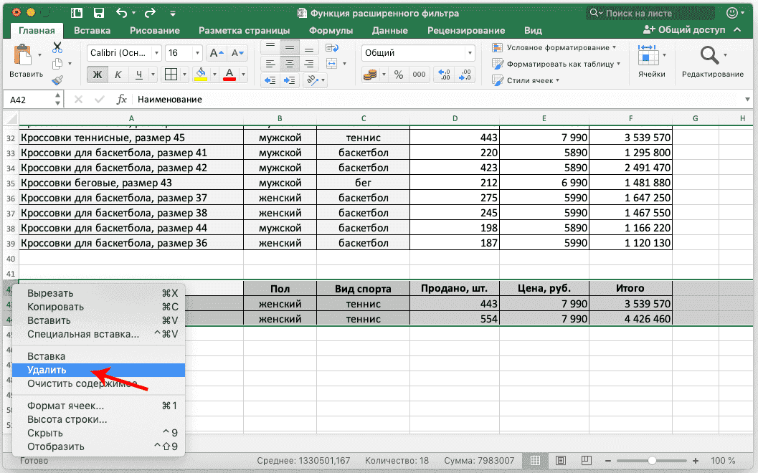Viewport: 758px width, 473px height.
Task: Open the Формулы ribbon tab
Action: click(331, 30)
